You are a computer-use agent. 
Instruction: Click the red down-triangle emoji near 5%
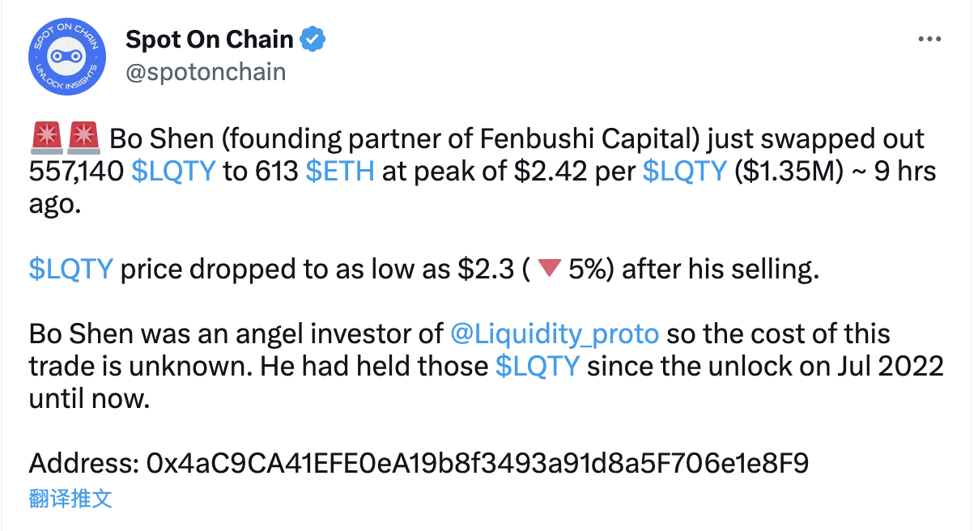pyautogui.click(x=549, y=268)
